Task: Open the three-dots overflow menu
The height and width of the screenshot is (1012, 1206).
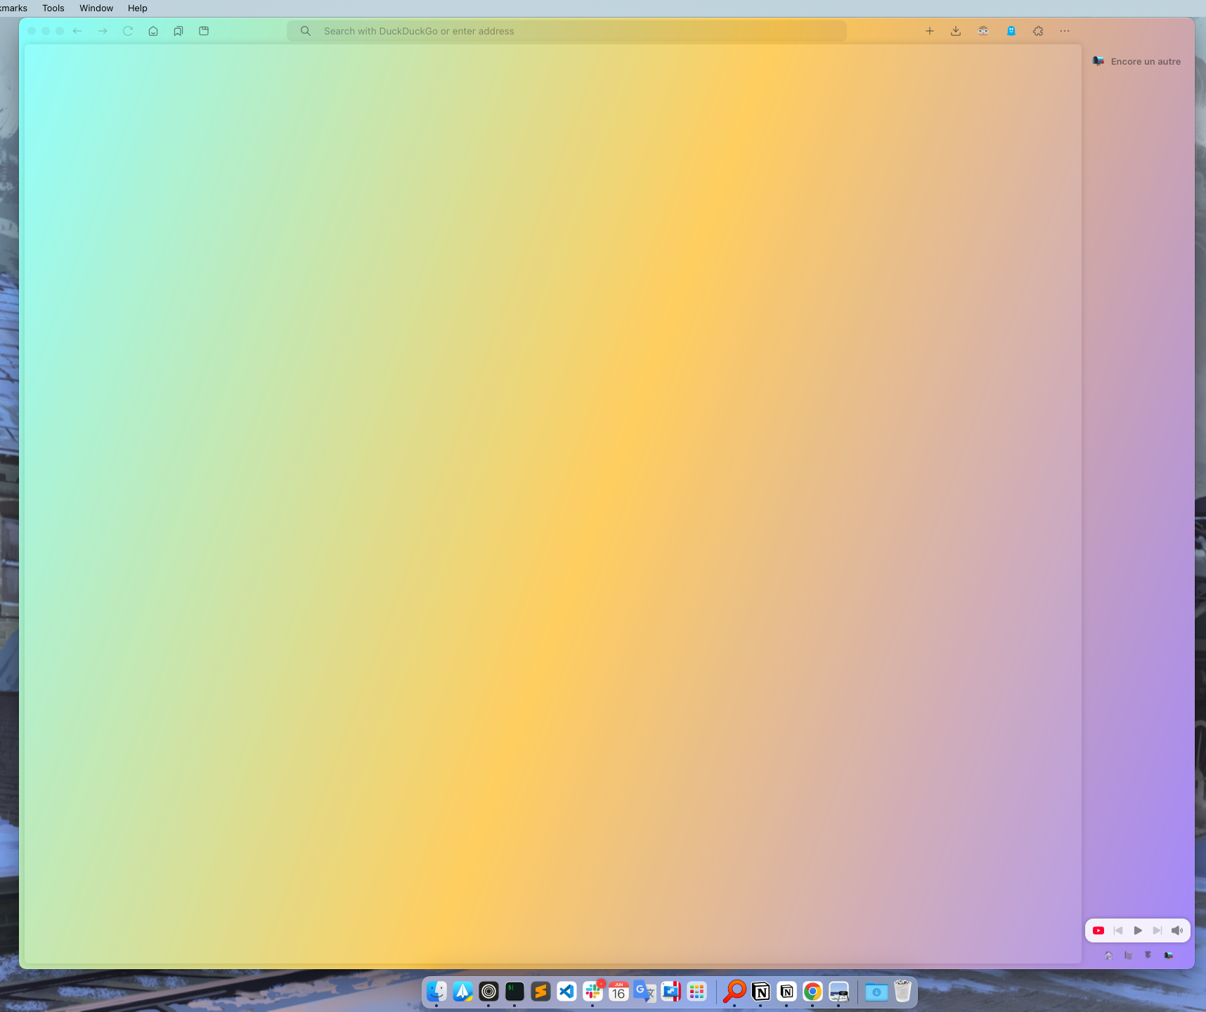Action: [1065, 31]
